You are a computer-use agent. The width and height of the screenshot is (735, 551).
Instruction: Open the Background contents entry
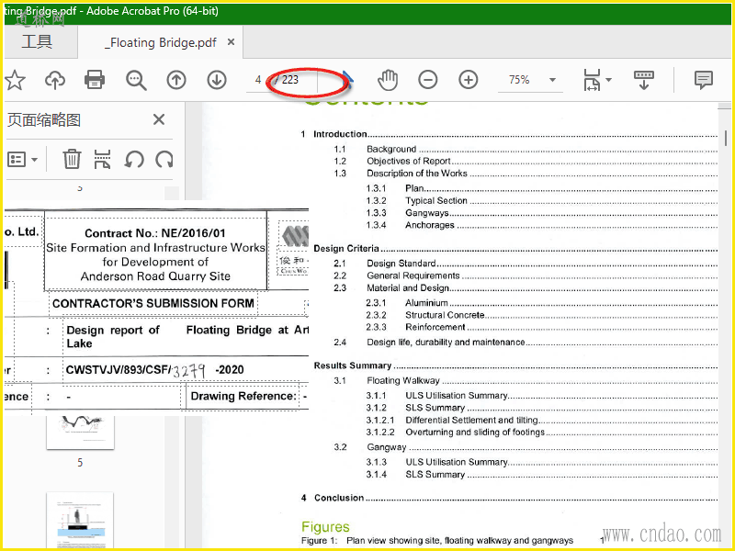pos(526,149)
